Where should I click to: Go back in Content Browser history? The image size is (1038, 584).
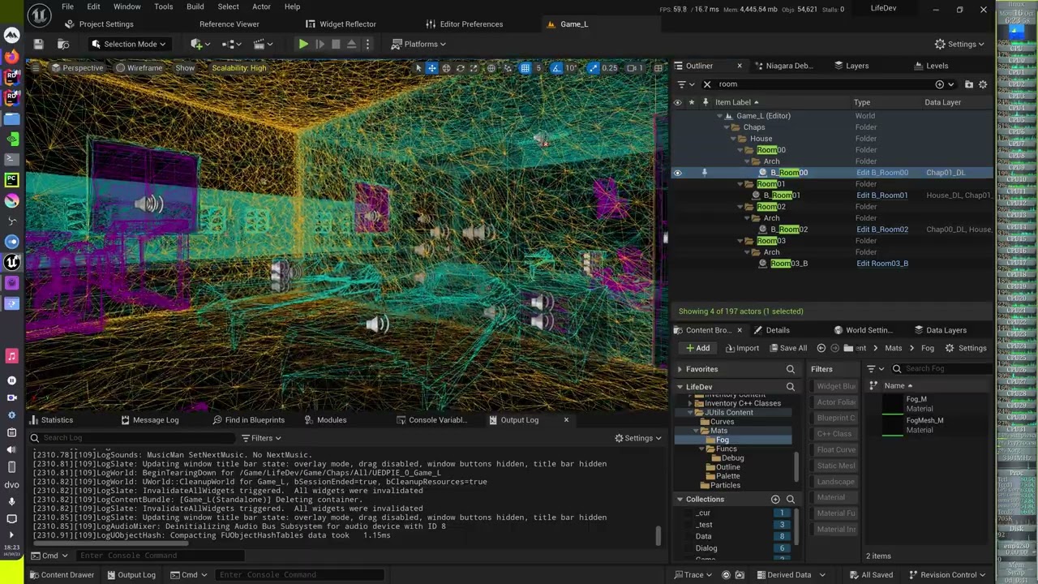point(821,348)
